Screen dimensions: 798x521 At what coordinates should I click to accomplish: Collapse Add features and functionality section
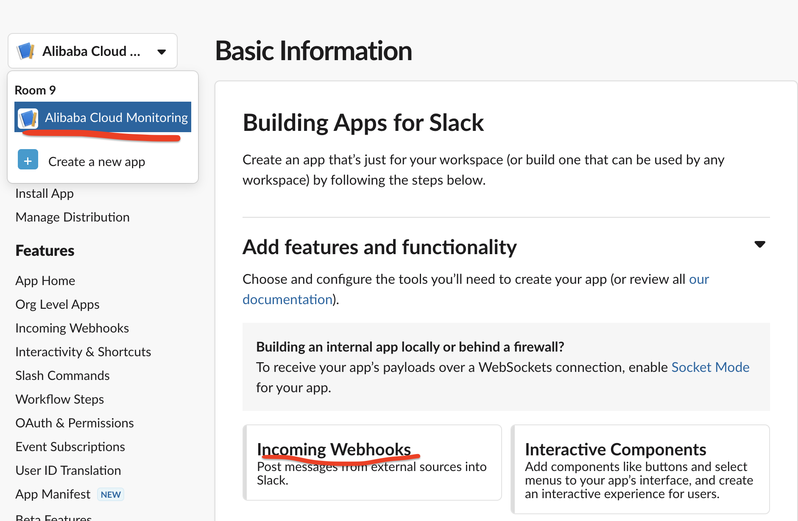(760, 244)
